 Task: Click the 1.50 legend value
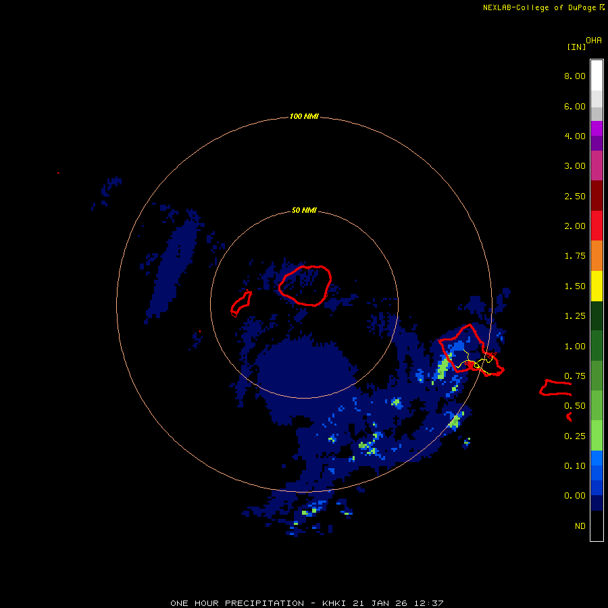pos(575,286)
